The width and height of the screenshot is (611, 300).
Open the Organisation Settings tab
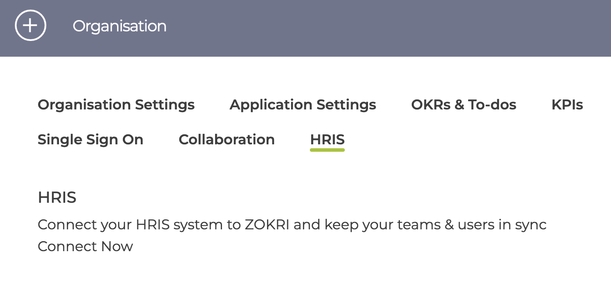(x=116, y=105)
